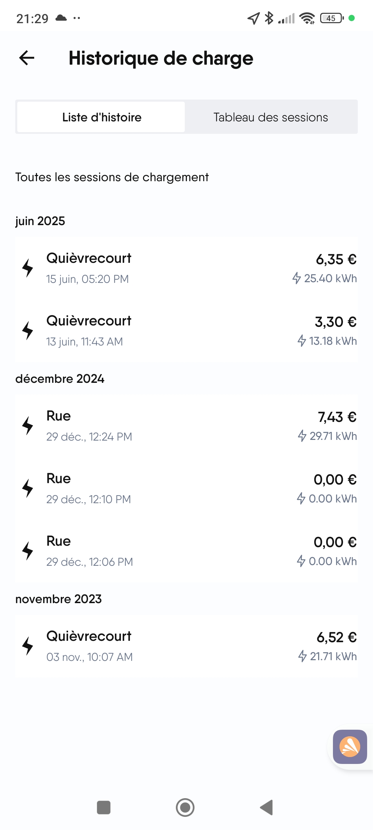Open Quièvrecourt session of 13 juin
This screenshot has height=830, width=373.
pos(186,331)
